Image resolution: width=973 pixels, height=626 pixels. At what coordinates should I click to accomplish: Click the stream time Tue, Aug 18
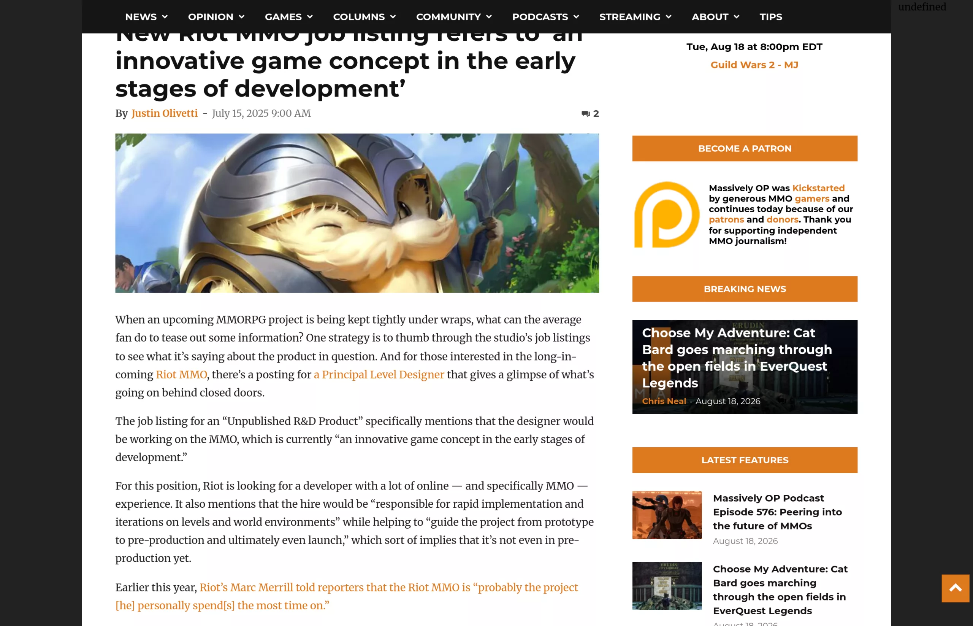(x=754, y=47)
